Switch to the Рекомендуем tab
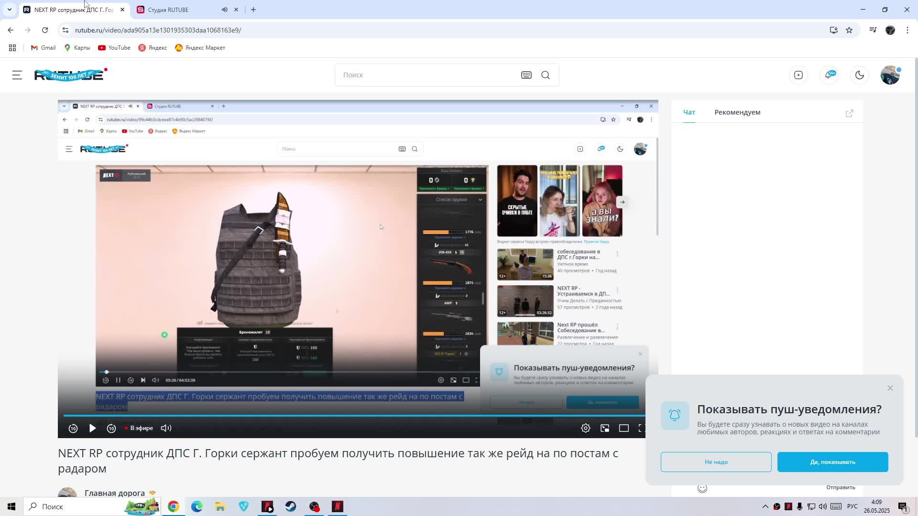918x516 pixels. click(x=737, y=112)
